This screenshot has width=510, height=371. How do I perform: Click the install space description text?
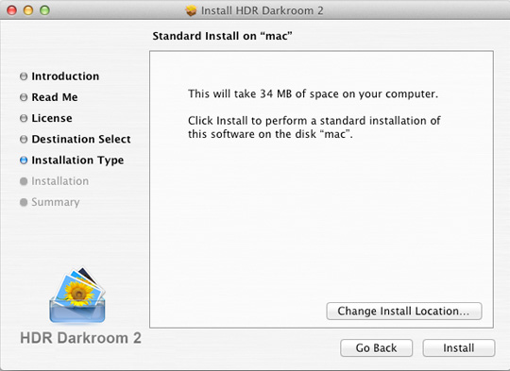click(313, 94)
